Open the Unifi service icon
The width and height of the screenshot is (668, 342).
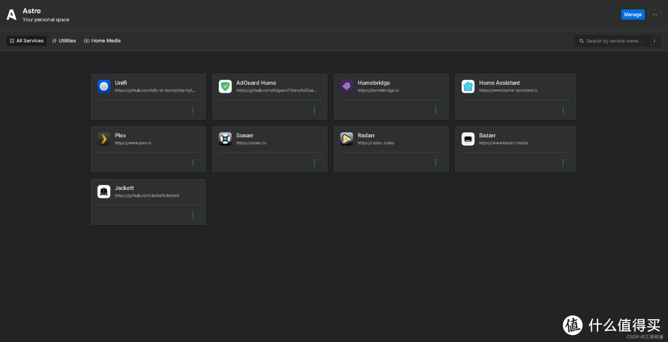104,87
